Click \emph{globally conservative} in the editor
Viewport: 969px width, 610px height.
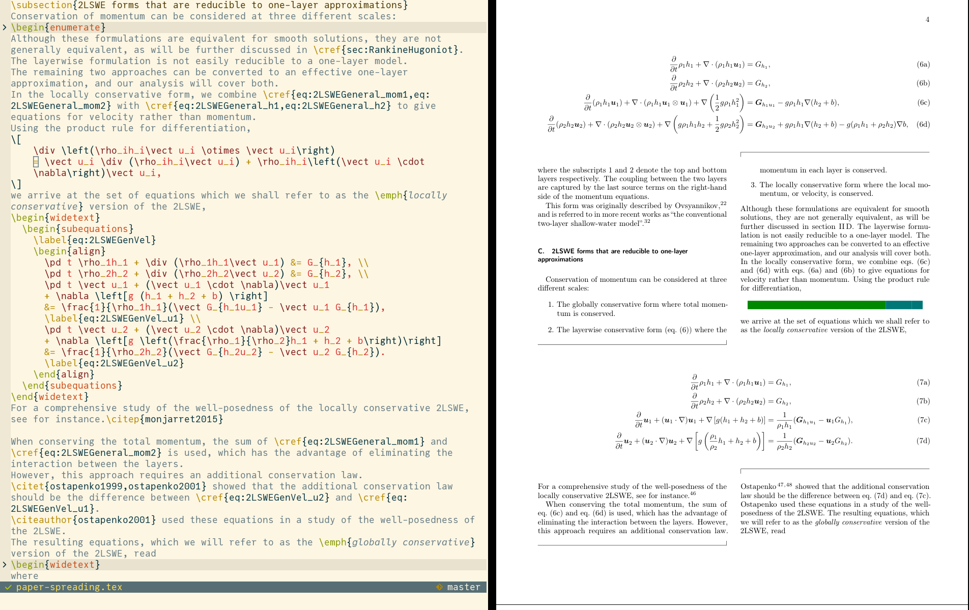click(397, 542)
